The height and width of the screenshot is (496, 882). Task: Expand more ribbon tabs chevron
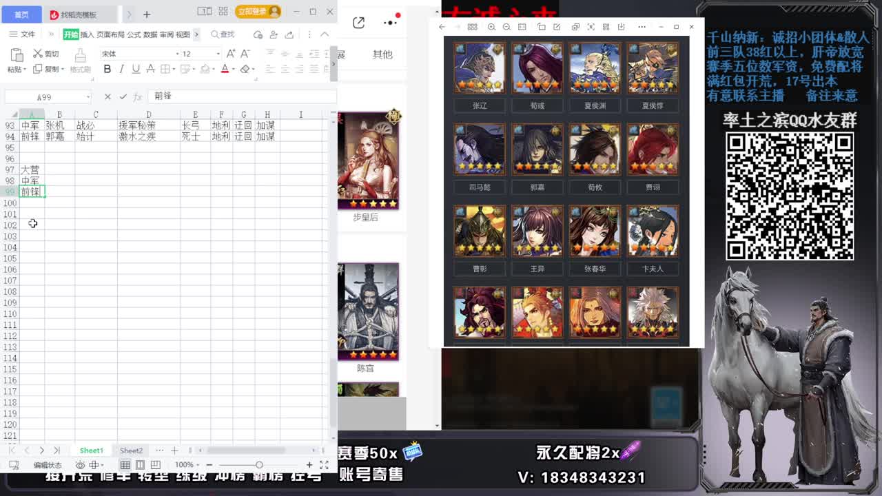(x=196, y=34)
